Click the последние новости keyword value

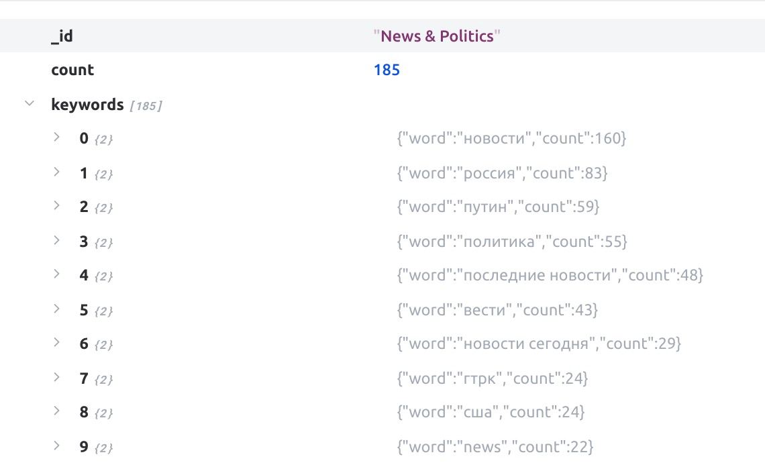(550, 275)
